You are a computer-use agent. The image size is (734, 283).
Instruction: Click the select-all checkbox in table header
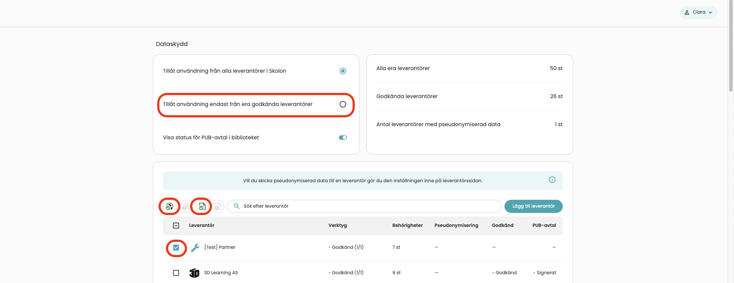[176, 226]
